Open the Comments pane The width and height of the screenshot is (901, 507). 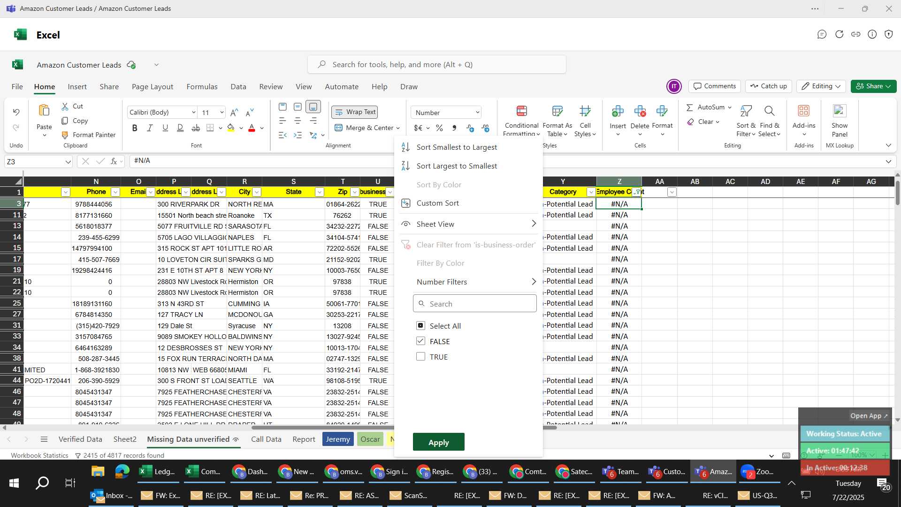tap(715, 86)
